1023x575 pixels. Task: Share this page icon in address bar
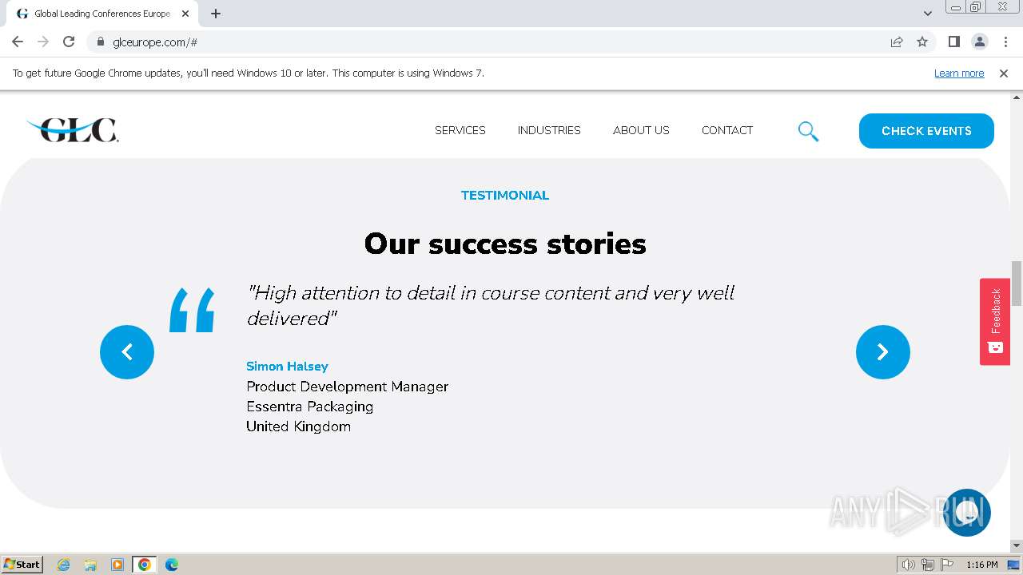pyautogui.click(x=897, y=42)
